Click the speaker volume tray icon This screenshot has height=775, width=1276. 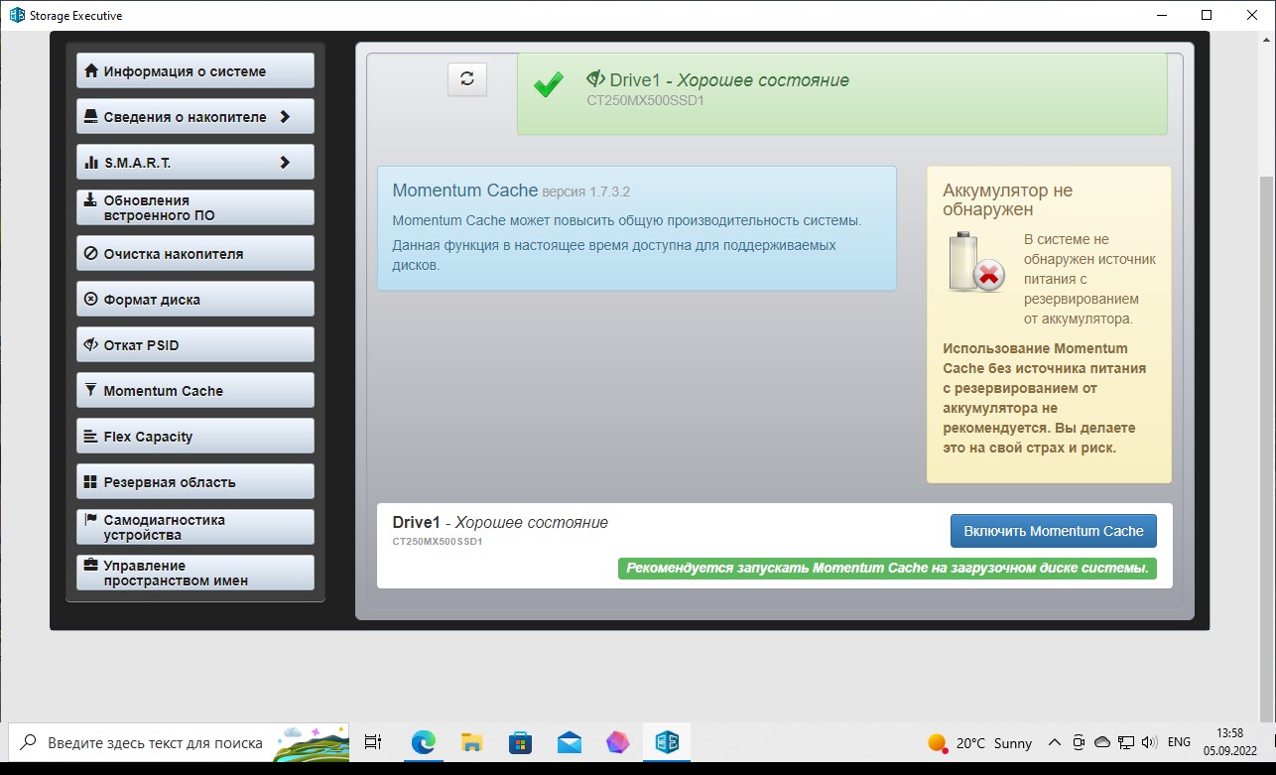click(x=1150, y=742)
